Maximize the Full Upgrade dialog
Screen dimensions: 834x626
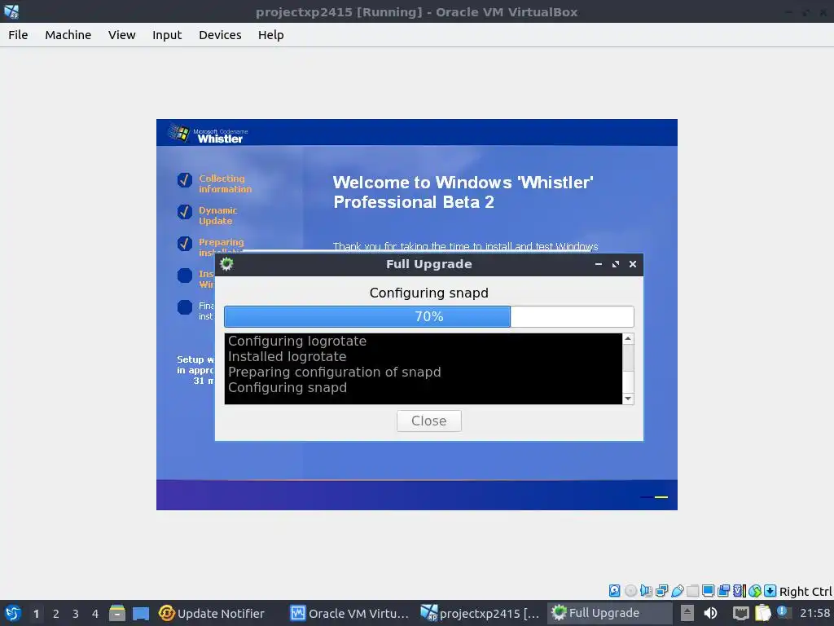pyautogui.click(x=616, y=264)
